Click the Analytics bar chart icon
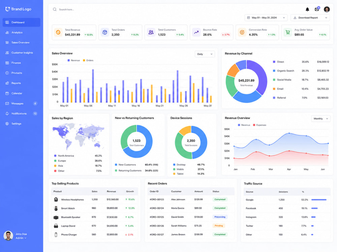The height and width of the screenshot is (252, 337). tap(7, 33)
